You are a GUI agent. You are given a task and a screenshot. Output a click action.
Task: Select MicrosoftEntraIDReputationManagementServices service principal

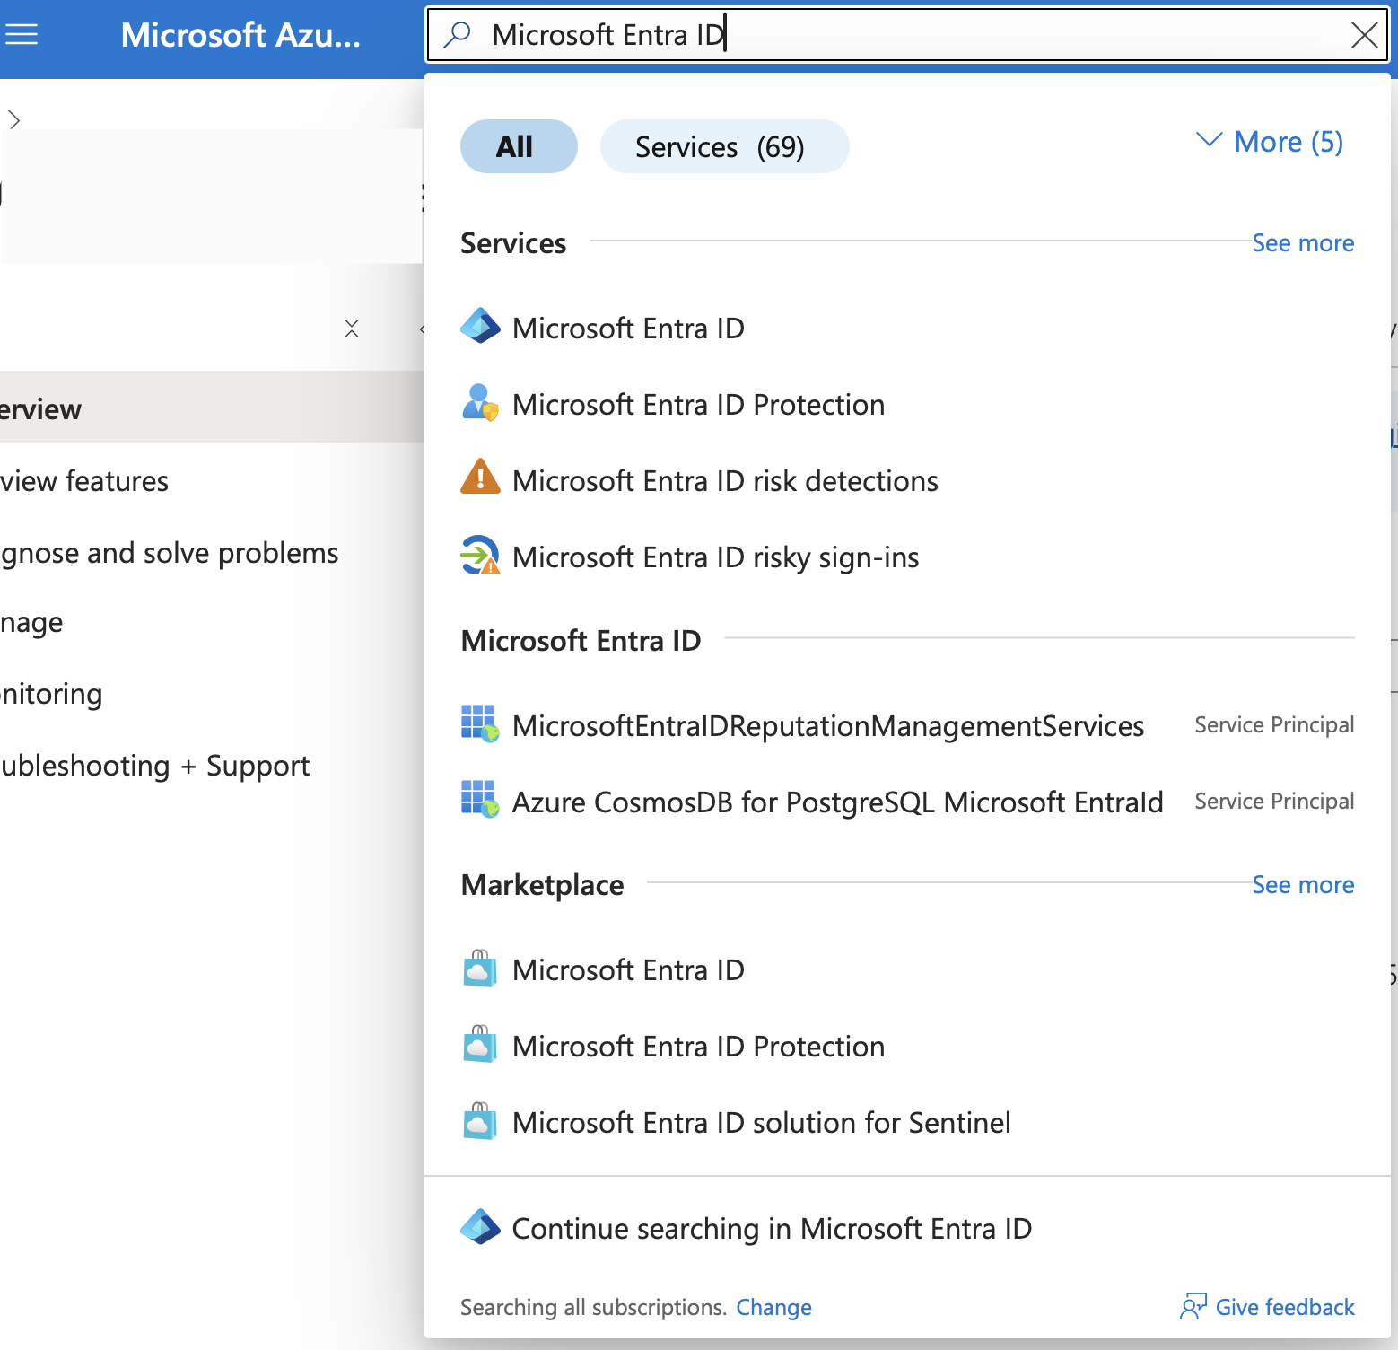826,725
